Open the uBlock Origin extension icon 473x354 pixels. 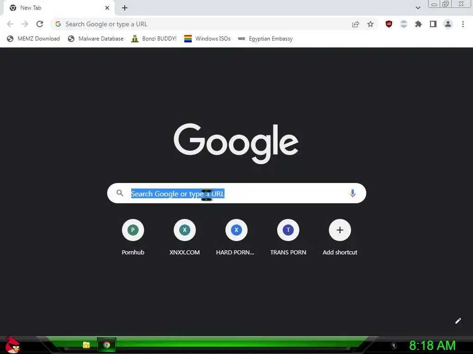point(389,24)
